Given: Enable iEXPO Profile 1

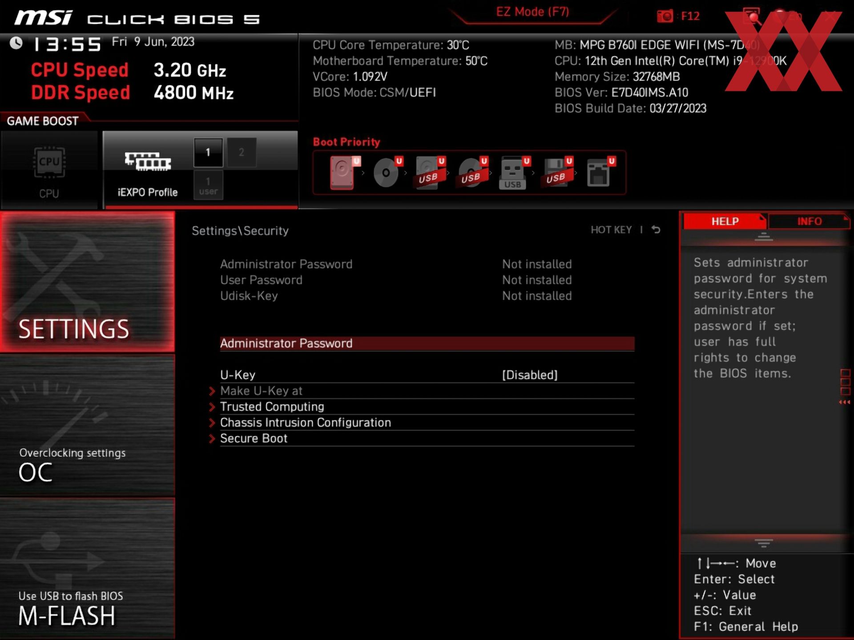Looking at the screenshot, I should [x=208, y=152].
